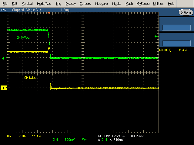194x145 pixels.
Task: Open the Cursors menu
Action: point(85,4)
